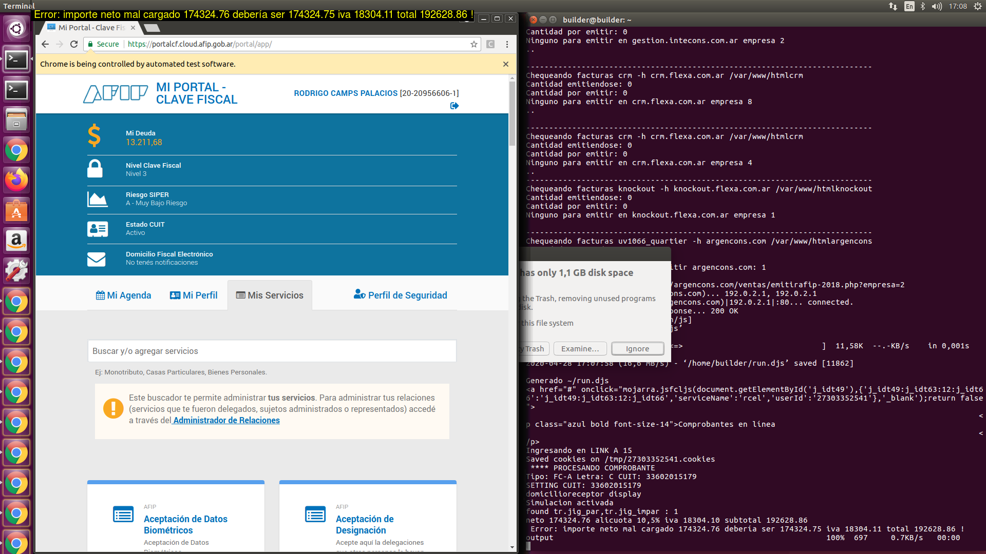Open the session power gear menu
This screenshot has height=554, width=986.
[x=978, y=6]
